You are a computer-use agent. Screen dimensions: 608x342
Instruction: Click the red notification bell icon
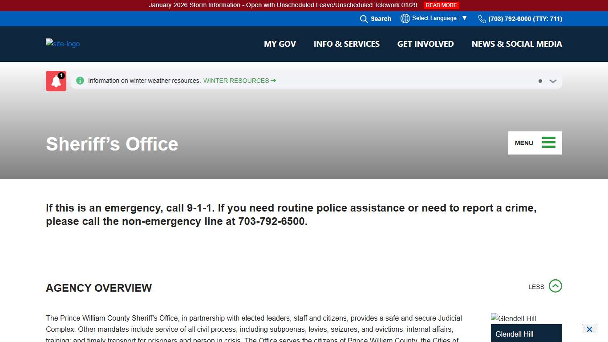click(x=56, y=81)
